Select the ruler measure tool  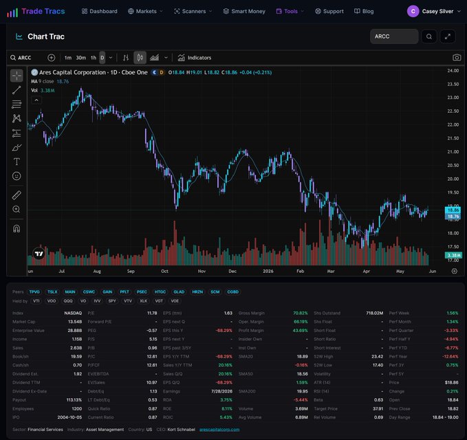coord(17,195)
